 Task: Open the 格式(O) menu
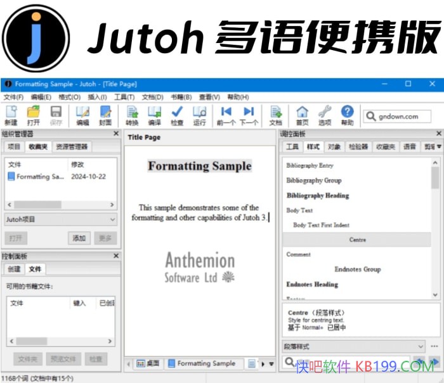click(70, 97)
